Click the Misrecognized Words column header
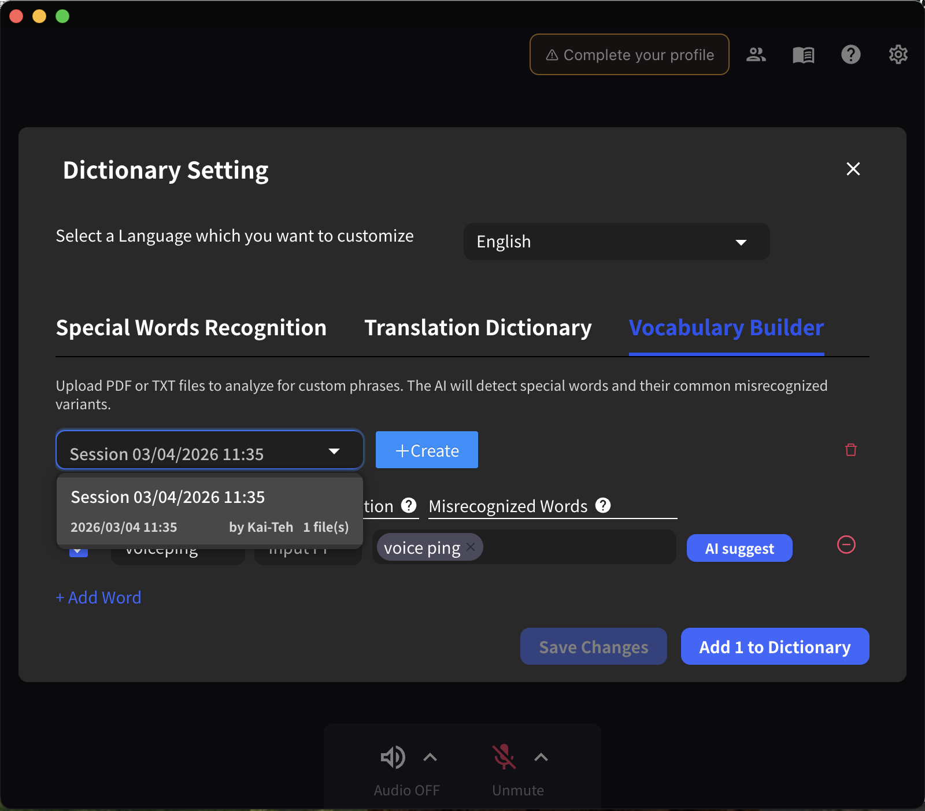This screenshot has width=925, height=811. (508, 506)
